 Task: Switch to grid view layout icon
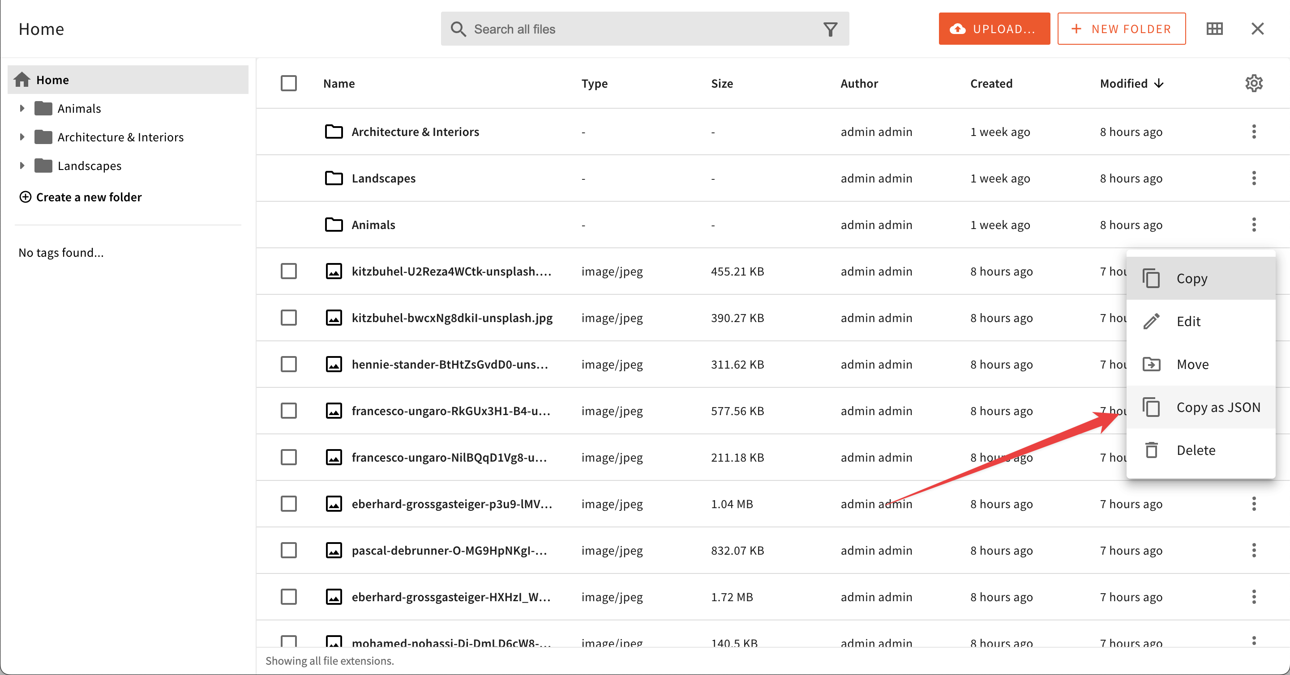coord(1214,29)
